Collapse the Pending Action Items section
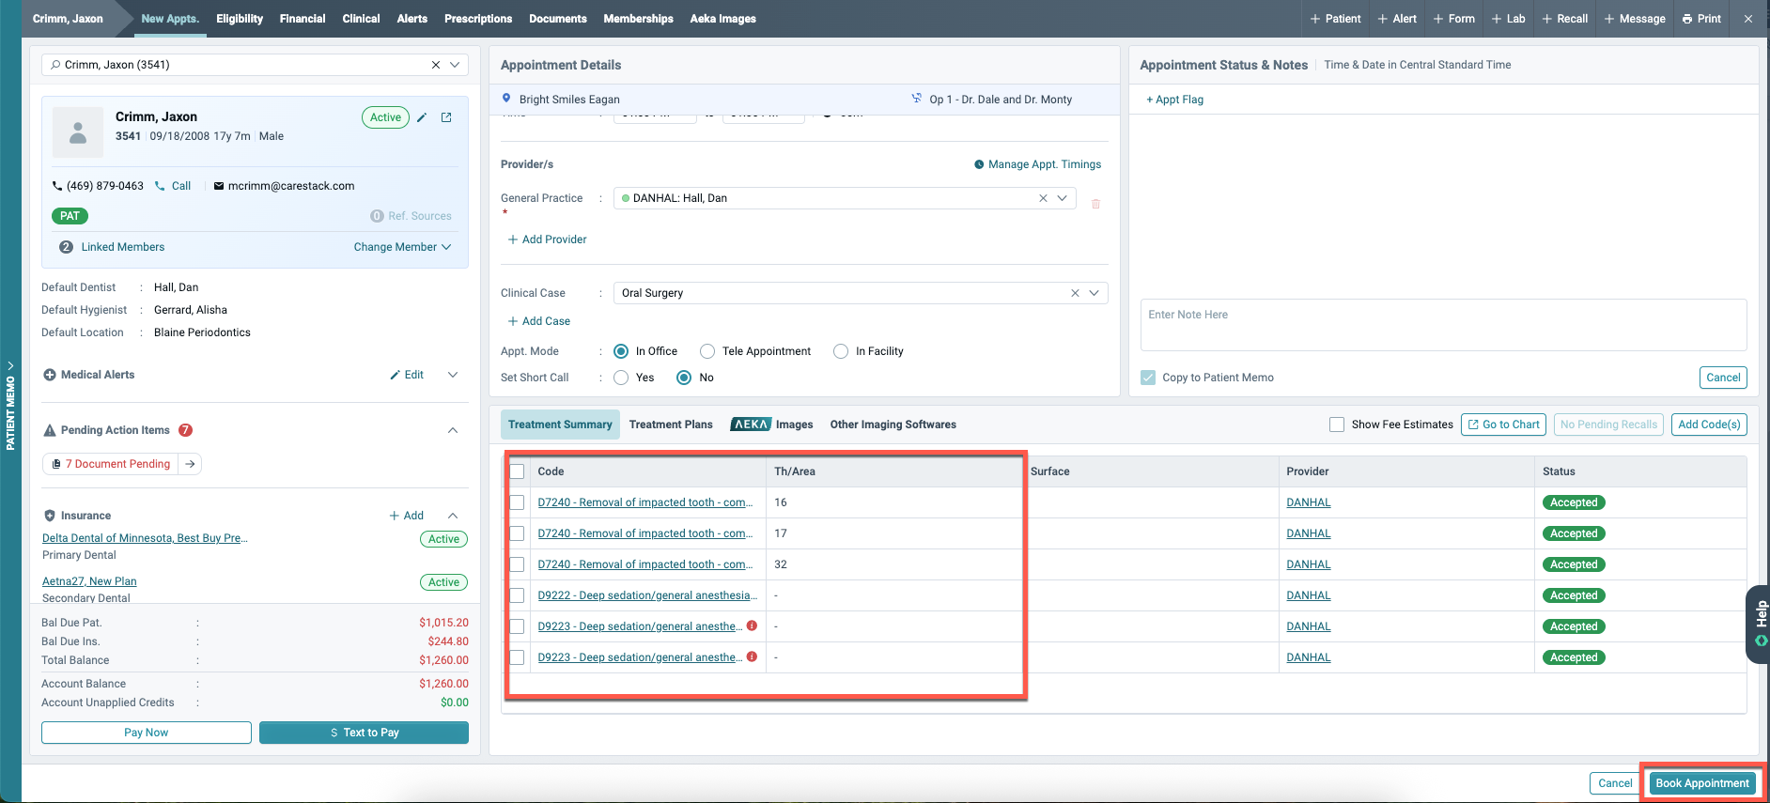 [x=453, y=430]
